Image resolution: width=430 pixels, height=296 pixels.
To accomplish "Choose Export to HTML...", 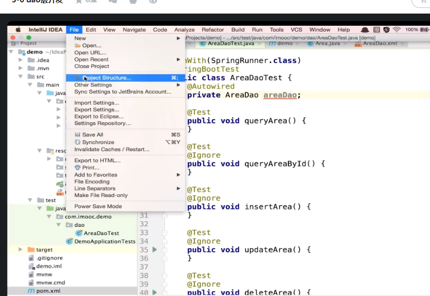I will pyautogui.click(x=126, y=160).
